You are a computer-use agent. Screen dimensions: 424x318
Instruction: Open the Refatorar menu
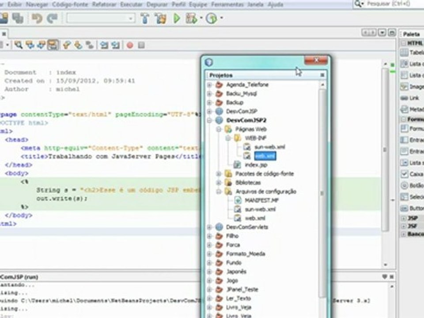[x=104, y=4]
